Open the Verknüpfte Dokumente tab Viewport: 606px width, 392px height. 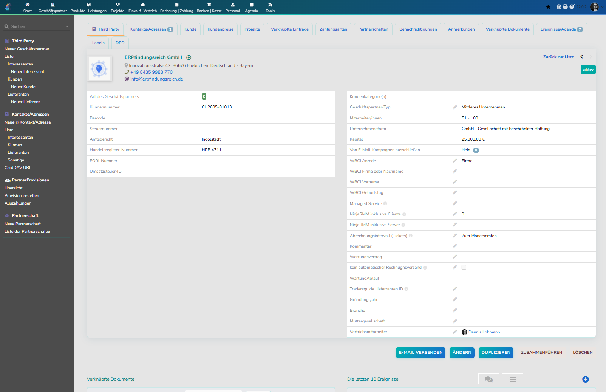point(507,29)
